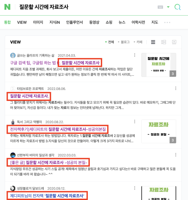188x200 pixels.
Task: Open the first result thumbnail image
Action: 159,65
